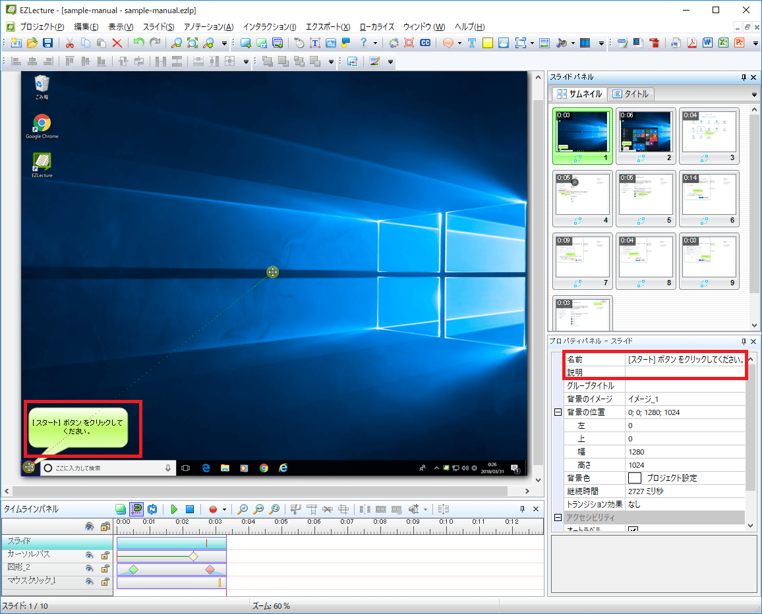Delete the selection with the red X icon
Screen dimensions: 762x614
pyautogui.click(x=117, y=43)
